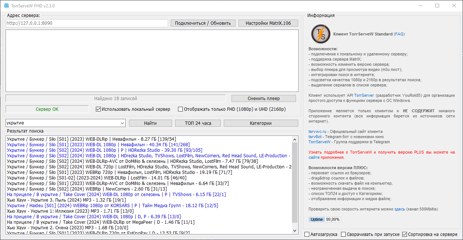The image size is (463, 240).
Task: Click the Uptime 99,99% indicator
Action: coord(324,219)
